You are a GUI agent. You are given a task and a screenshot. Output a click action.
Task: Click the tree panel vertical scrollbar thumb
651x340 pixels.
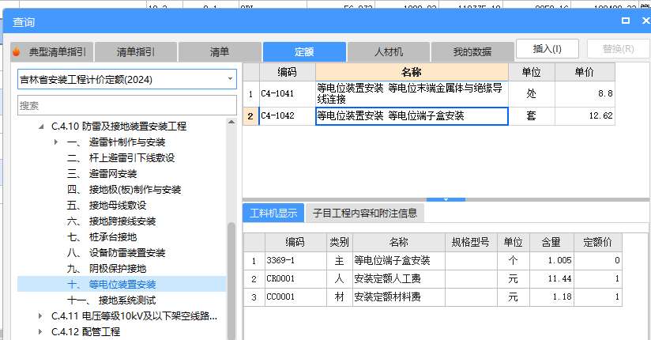coord(231,281)
